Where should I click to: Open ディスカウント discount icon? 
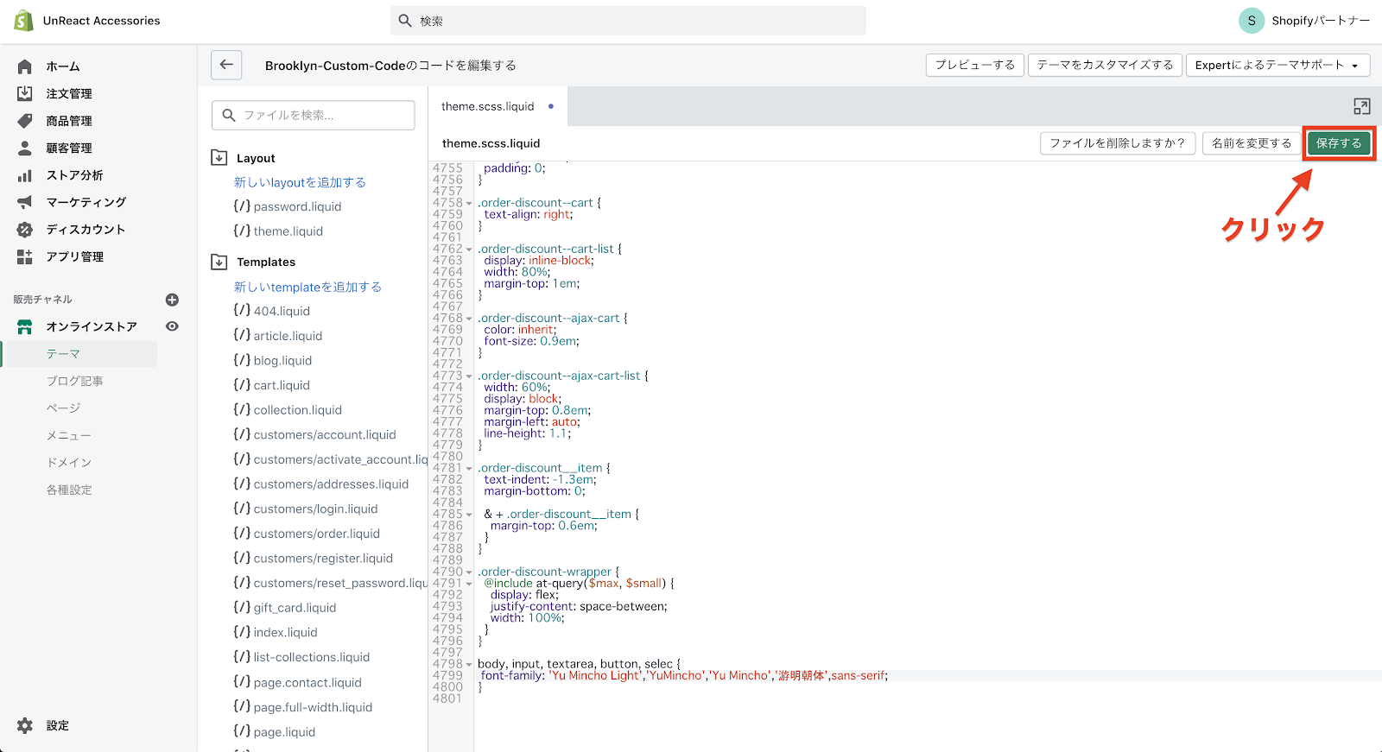tap(25, 230)
